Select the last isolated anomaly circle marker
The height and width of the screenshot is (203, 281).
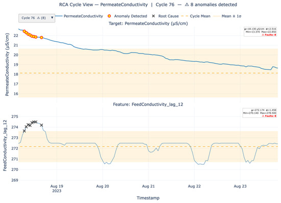coord(41,38)
